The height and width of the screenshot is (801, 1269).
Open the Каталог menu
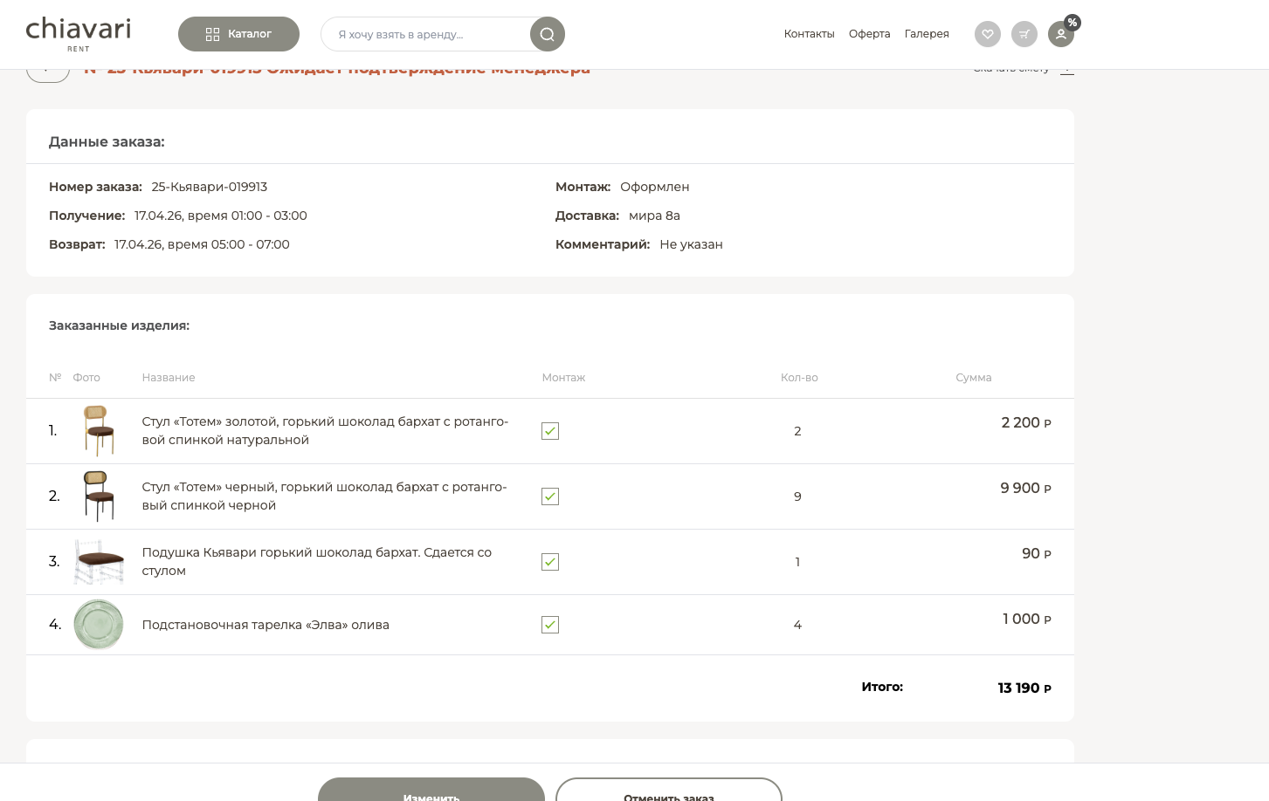(238, 34)
